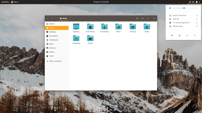Expand the Phillip Prado user submenu

tap(183, 26)
